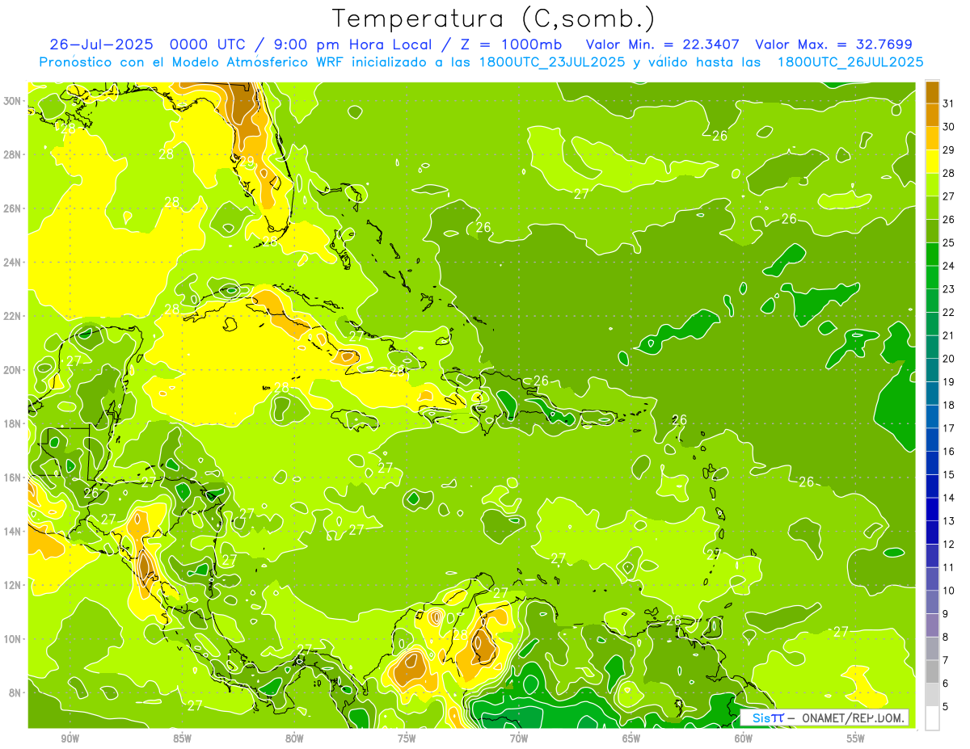Click the 'Temperatura (C,somb.)' map title
The image size is (970, 749).
(493, 19)
